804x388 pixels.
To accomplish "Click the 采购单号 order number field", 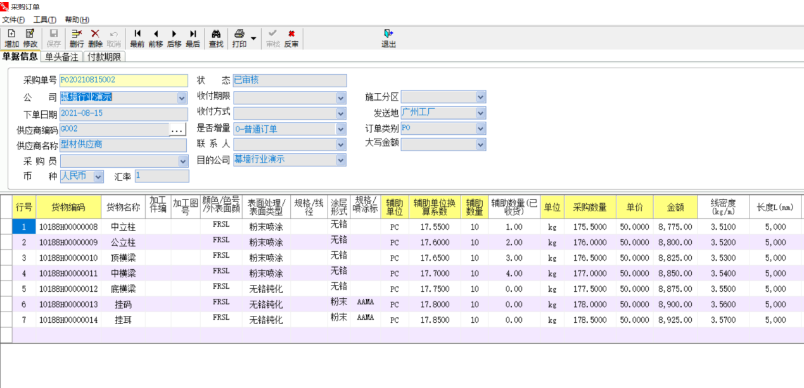I will pyautogui.click(x=124, y=80).
